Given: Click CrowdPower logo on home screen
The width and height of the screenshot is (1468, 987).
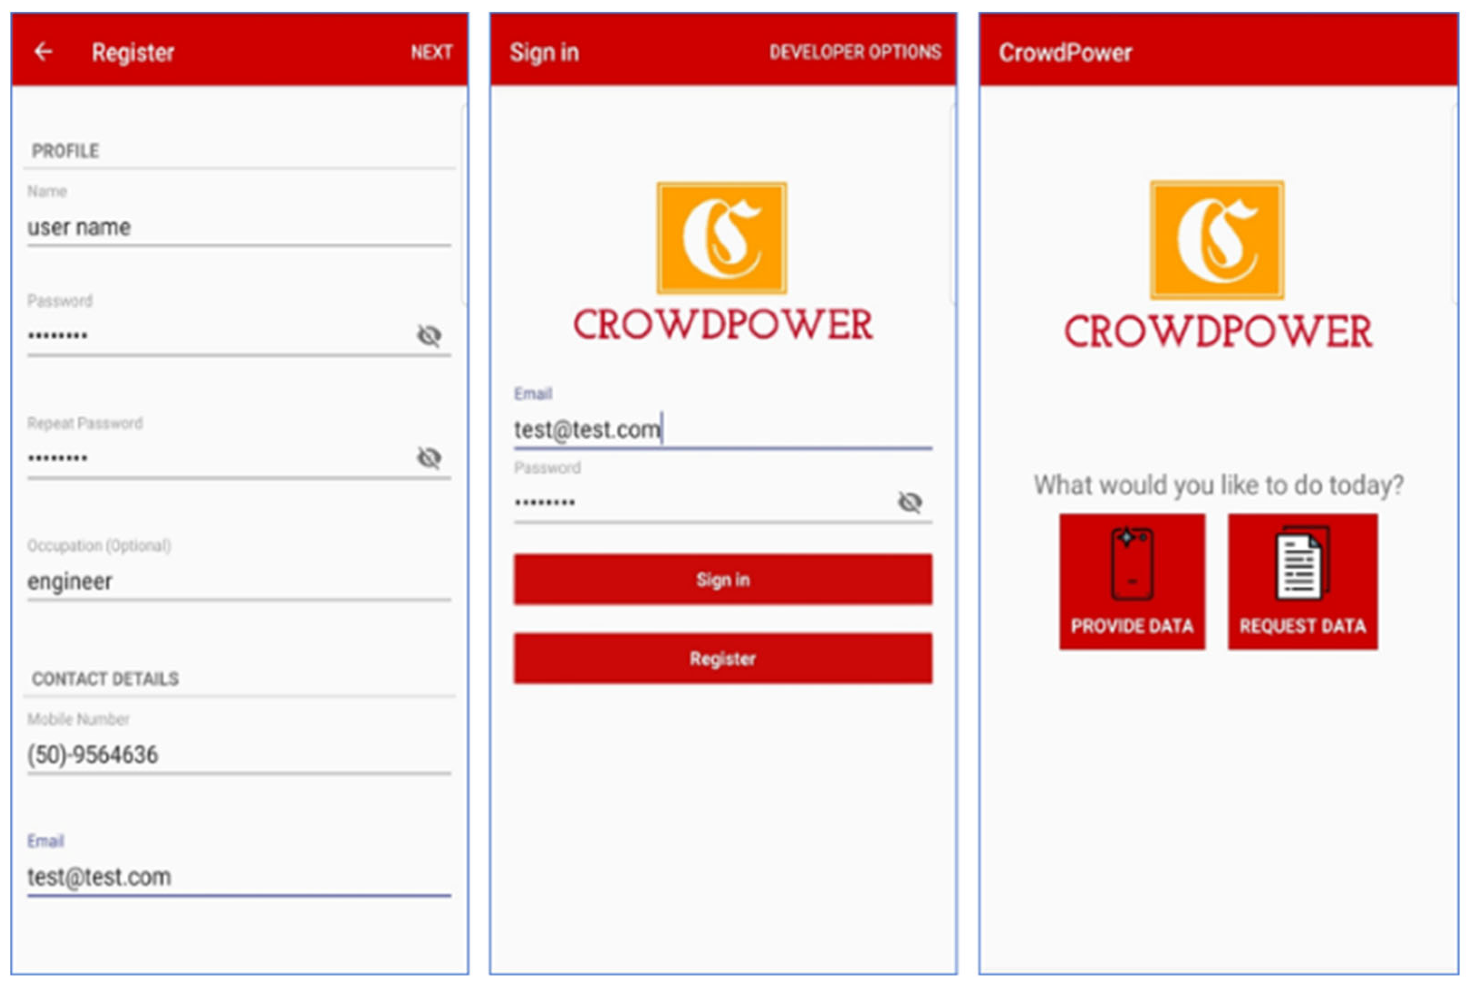Looking at the screenshot, I should click(1216, 240).
